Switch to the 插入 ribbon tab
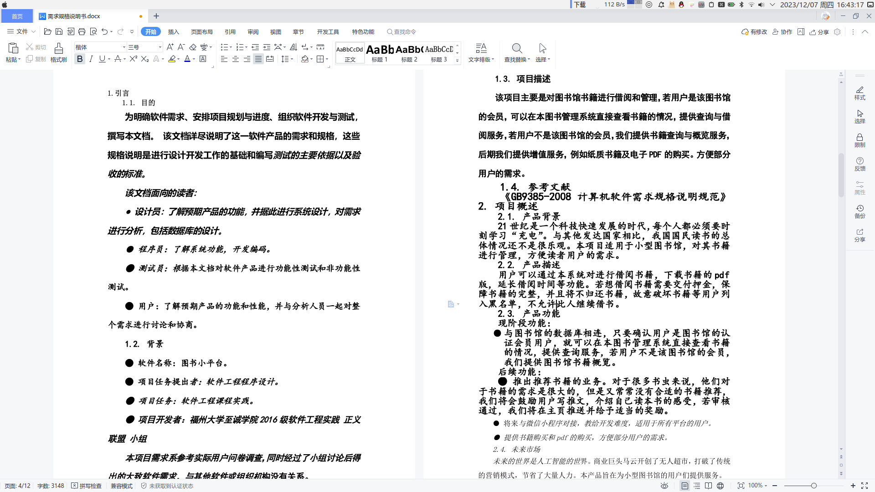 click(x=174, y=32)
